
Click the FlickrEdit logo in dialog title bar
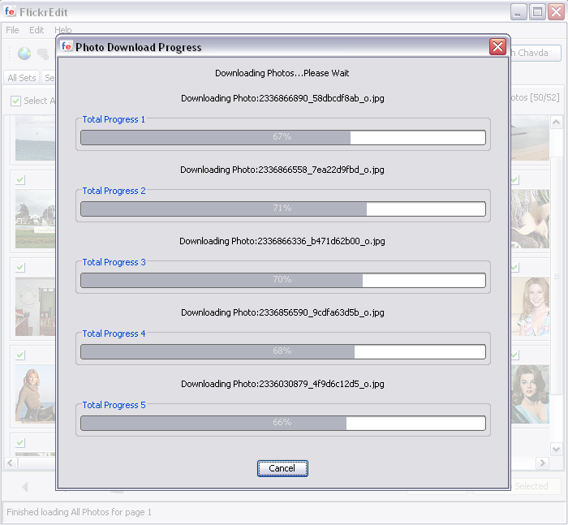tap(67, 46)
